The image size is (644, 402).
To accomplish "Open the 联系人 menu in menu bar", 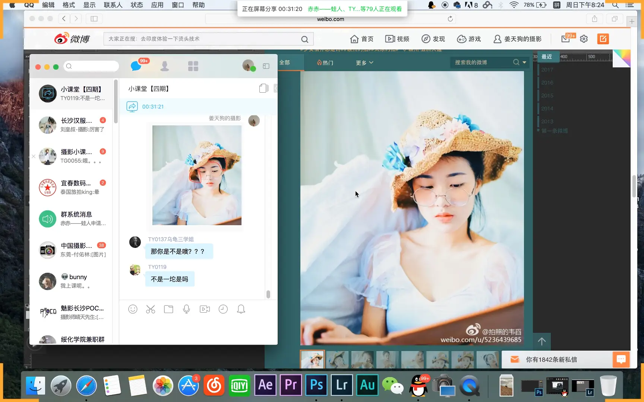I will (x=113, y=5).
